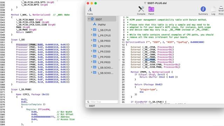Viewport: 224px width, 126px height.
Task: Select the PMPM tree row label
Action: coord(102,25)
